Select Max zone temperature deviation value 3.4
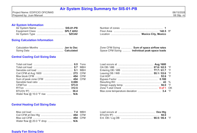 coord(164,91)
